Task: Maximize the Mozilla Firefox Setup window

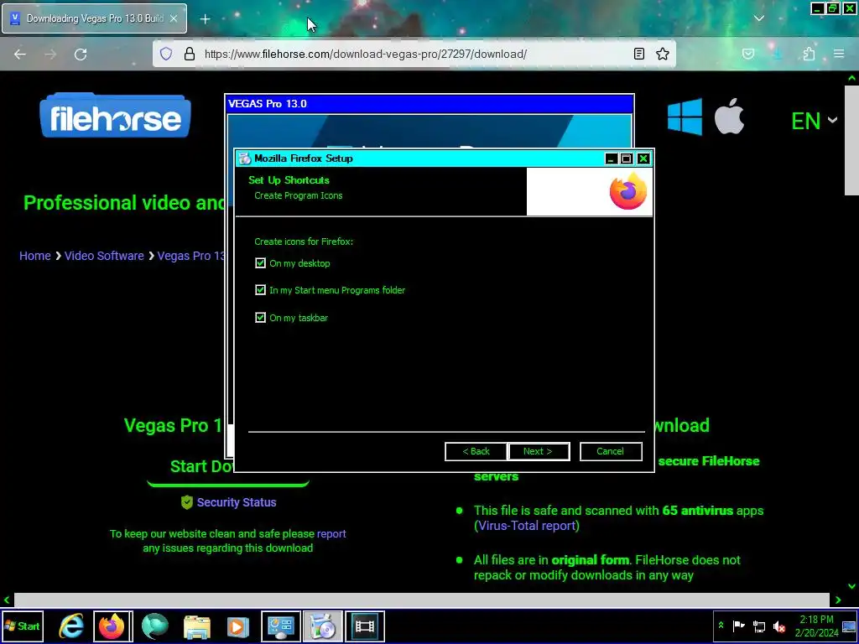Action: [x=626, y=158]
